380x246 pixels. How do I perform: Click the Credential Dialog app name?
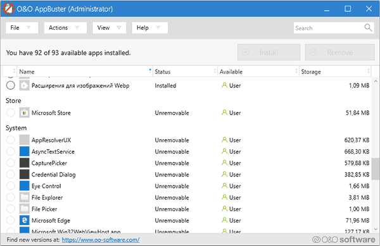point(54,175)
